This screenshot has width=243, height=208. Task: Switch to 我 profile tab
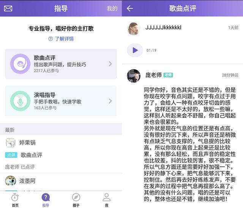point(107,200)
